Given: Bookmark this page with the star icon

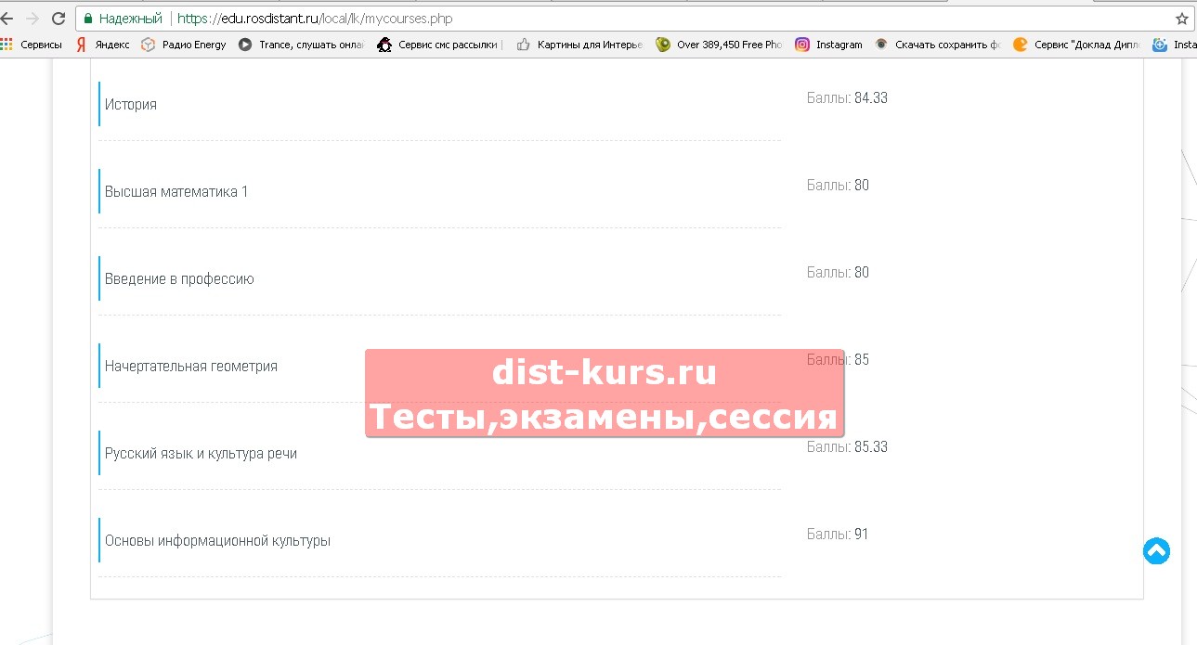Looking at the screenshot, I should click(1181, 19).
